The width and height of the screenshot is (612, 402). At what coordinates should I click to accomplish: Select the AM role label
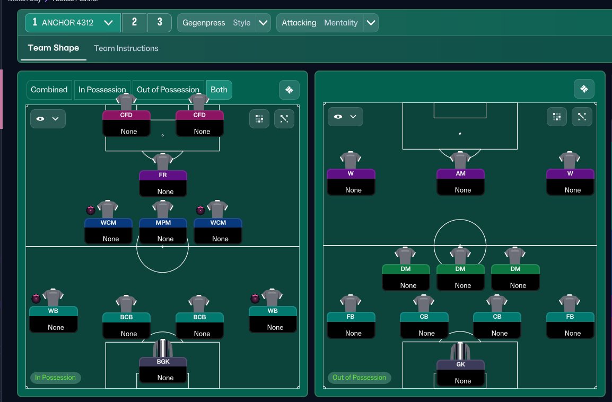[x=460, y=173]
